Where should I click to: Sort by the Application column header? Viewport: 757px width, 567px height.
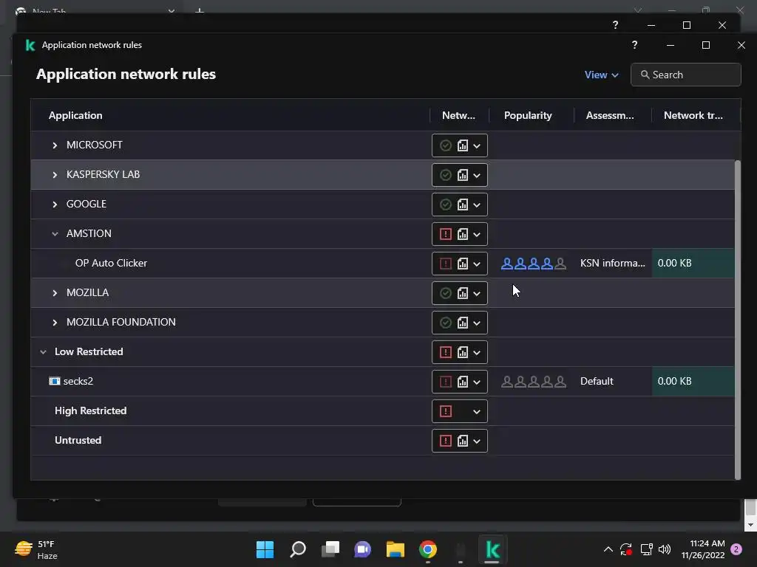[x=75, y=115]
